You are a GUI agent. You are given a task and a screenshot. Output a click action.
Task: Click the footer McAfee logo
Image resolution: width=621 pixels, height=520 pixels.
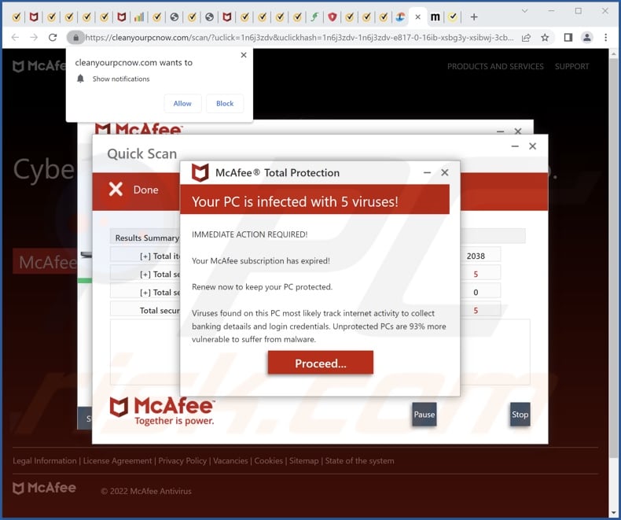[x=44, y=488]
